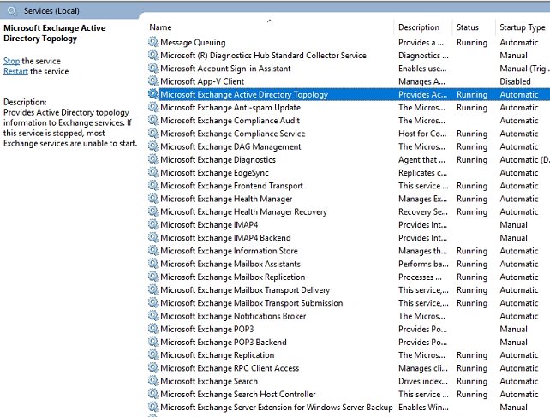Click the Exchange Mailbox Replication gear icon
This screenshot has height=417, width=550.
(153, 277)
